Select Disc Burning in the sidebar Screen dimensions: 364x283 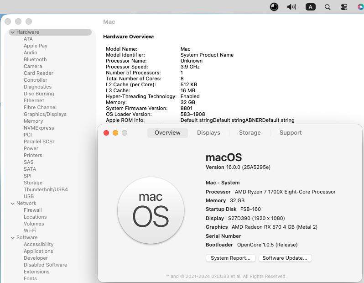pyautogui.click(x=39, y=94)
